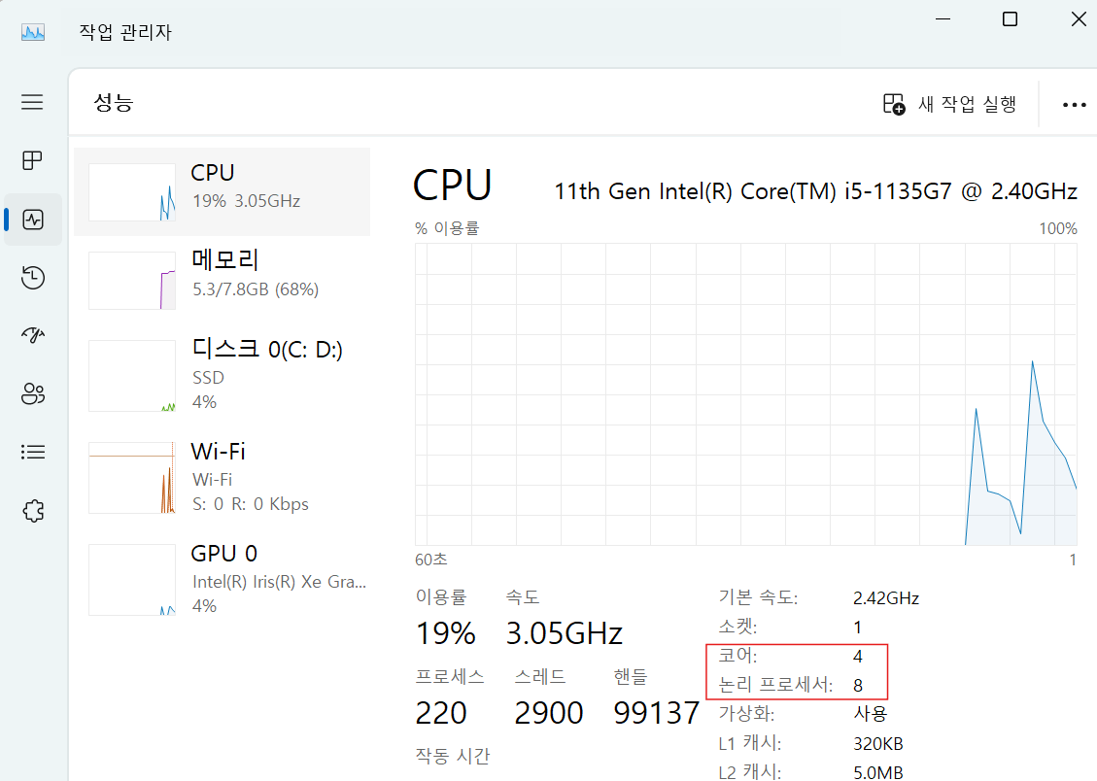Click the 소켓 label

(737, 628)
